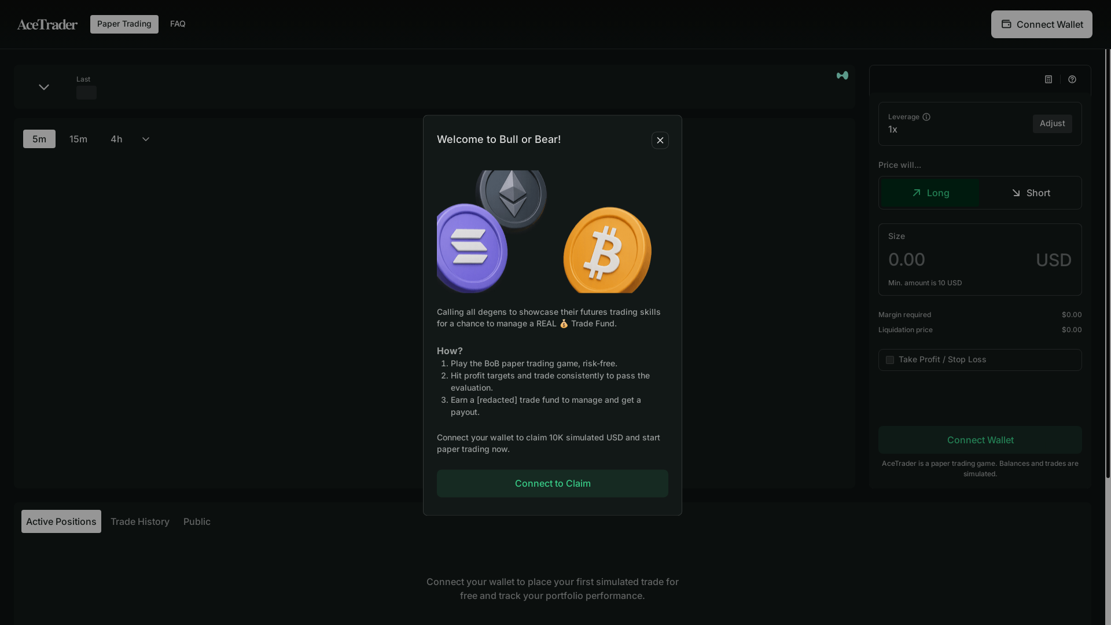Click Adjust to change leverage

[1053, 123]
